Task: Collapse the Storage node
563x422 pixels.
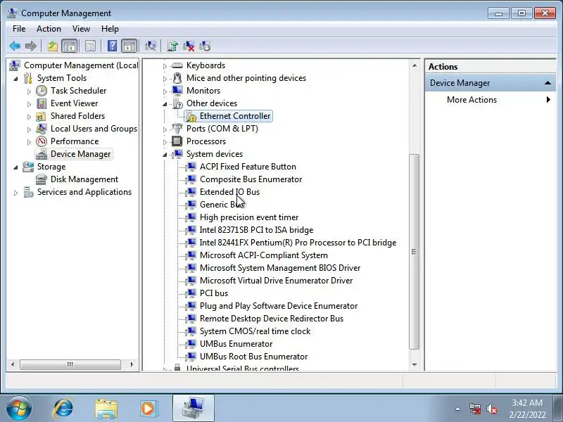Action: [x=15, y=167]
